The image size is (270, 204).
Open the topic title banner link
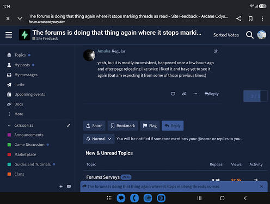tap(154, 187)
